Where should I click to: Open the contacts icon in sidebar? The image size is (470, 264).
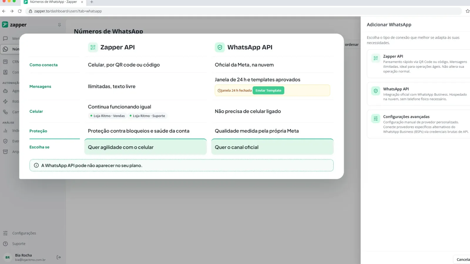click(x=5, y=72)
